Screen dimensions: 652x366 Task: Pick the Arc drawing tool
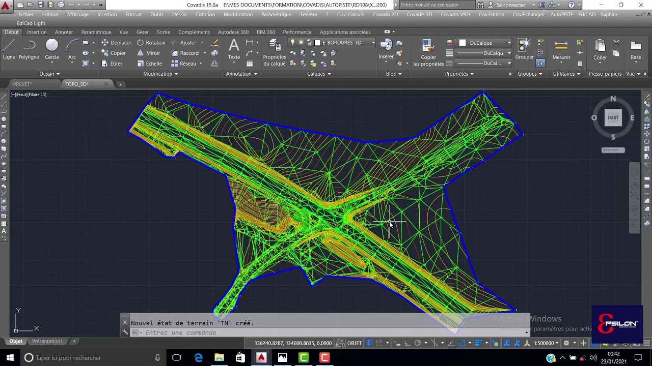tap(72, 50)
